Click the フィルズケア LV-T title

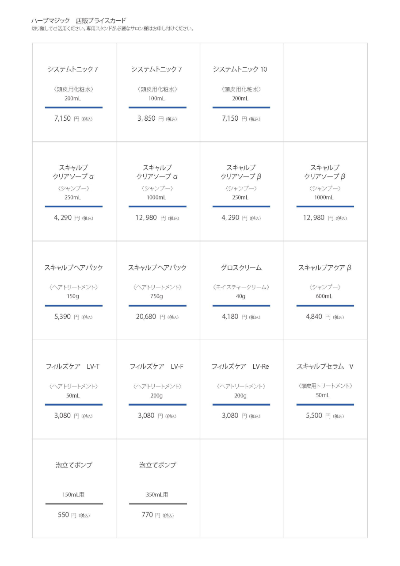coord(73,367)
